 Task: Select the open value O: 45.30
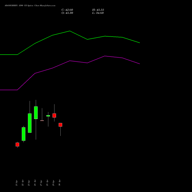click(67, 13)
